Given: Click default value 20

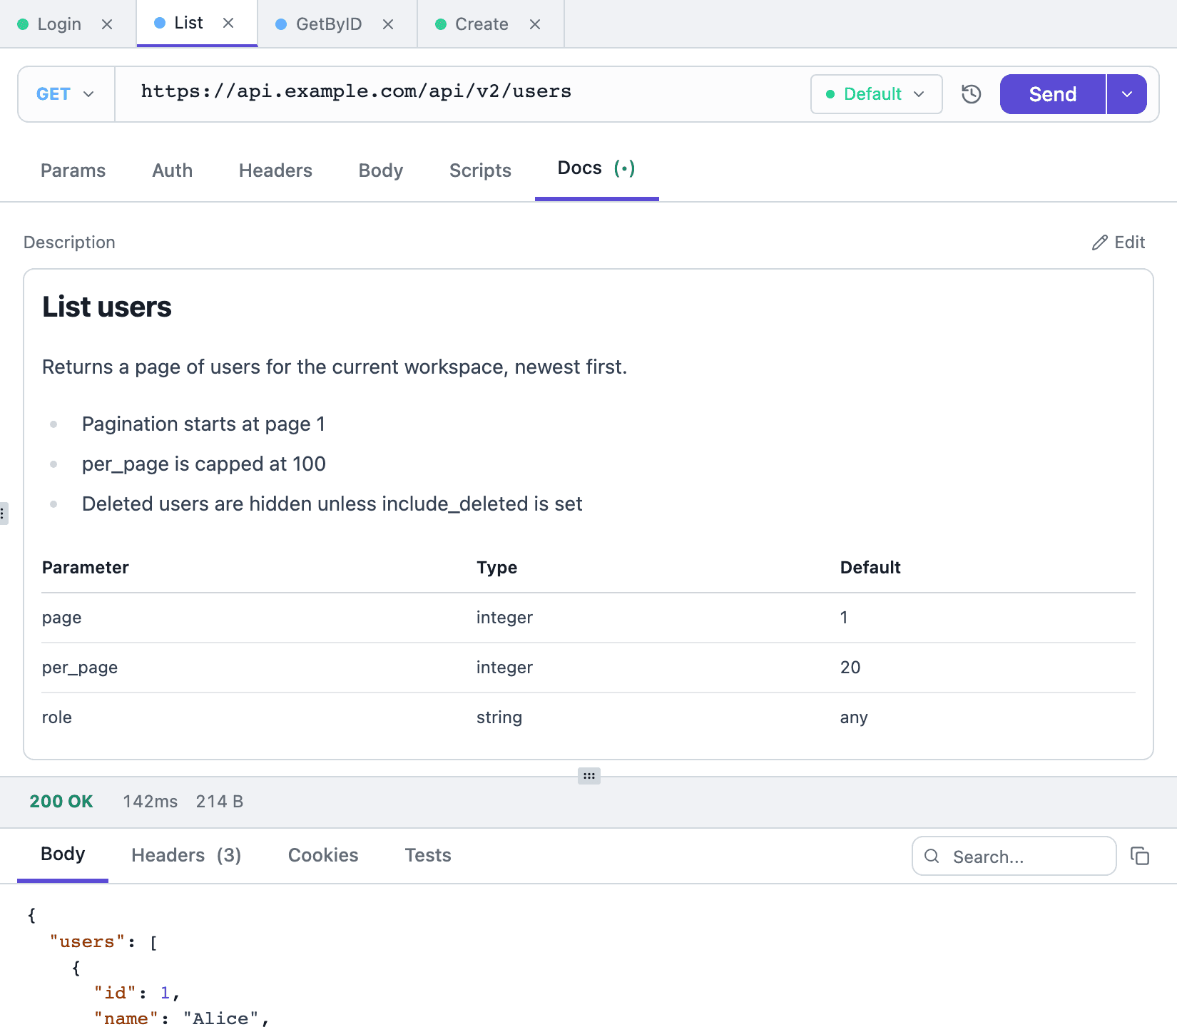Looking at the screenshot, I should (x=850, y=668).
